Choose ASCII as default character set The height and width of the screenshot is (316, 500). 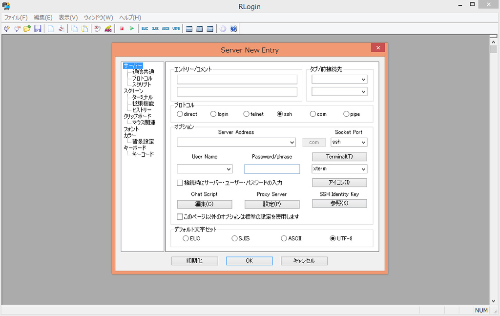click(284, 238)
